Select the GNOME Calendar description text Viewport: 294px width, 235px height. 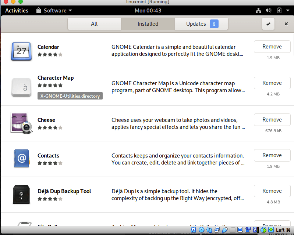(x=177, y=50)
